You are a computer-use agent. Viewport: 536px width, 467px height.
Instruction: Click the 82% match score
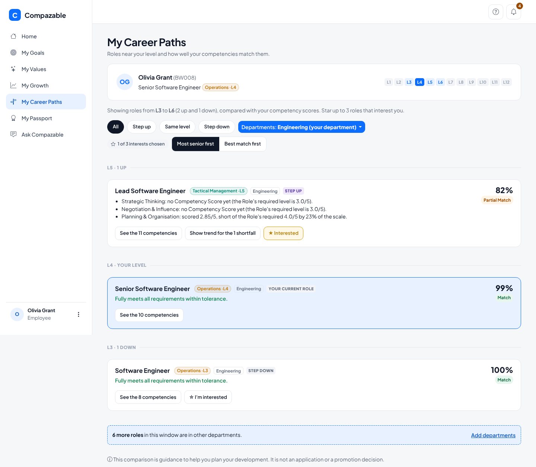point(504,190)
